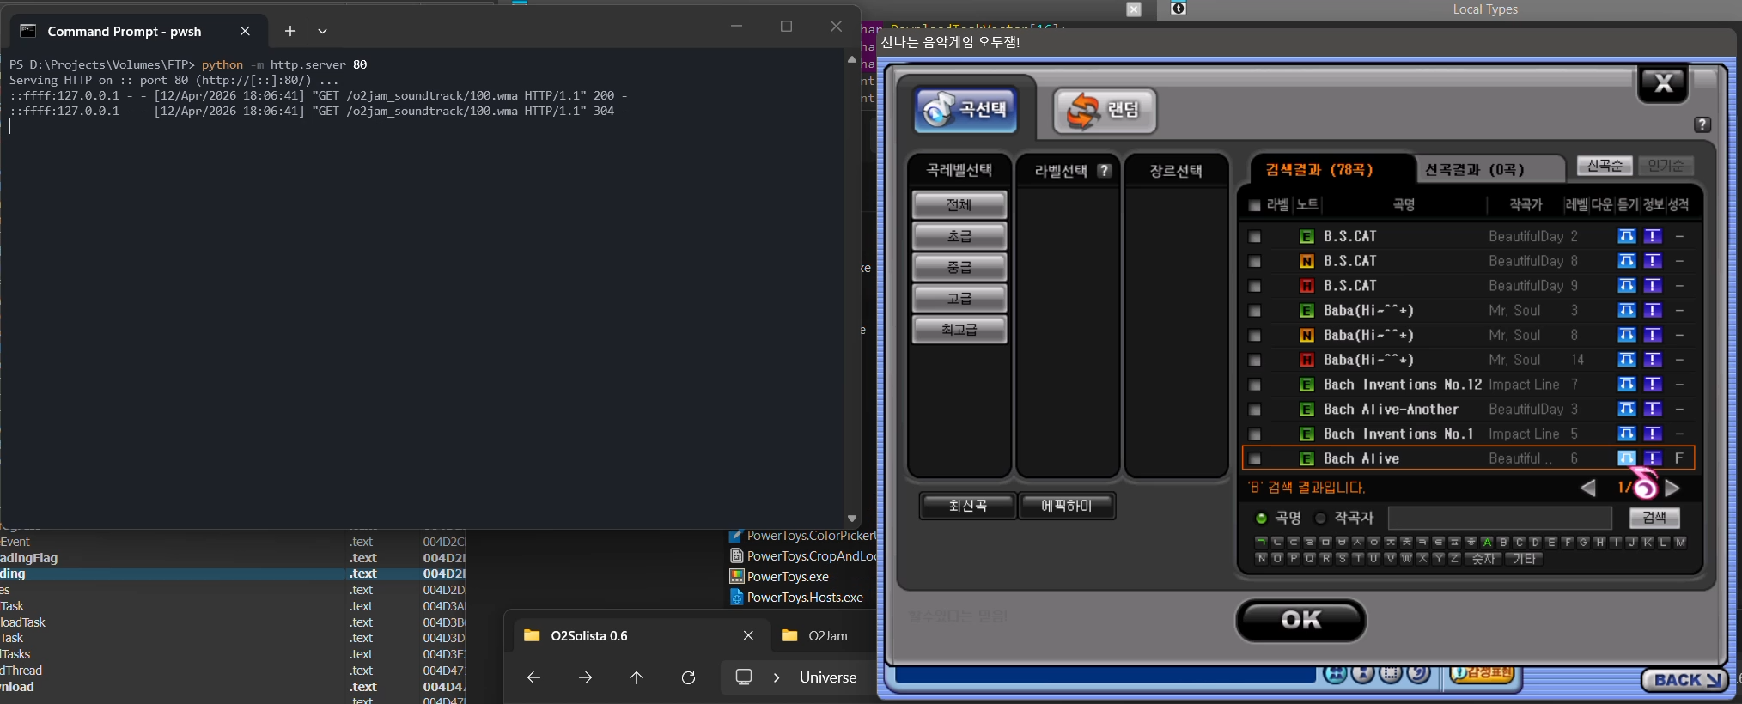This screenshot has width=1742, height=704.
Task: Filter songs by 고급 difficulty level
Action: (x=959, y=298)
